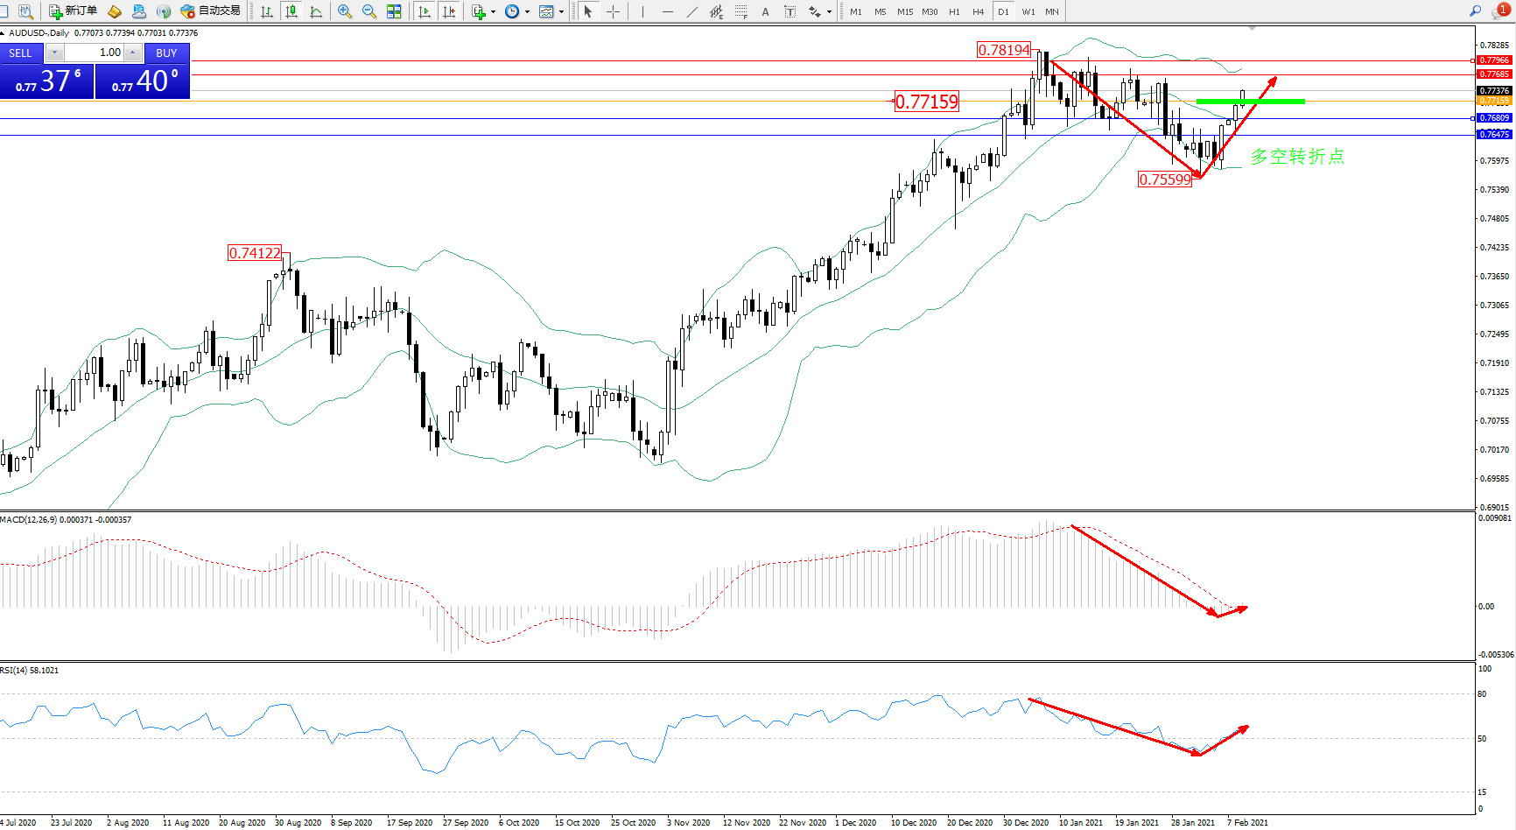This screenshot has width=1516, height=830.
Task: Switch chart to candlestick mode
Action: click(x=291, y=11)
